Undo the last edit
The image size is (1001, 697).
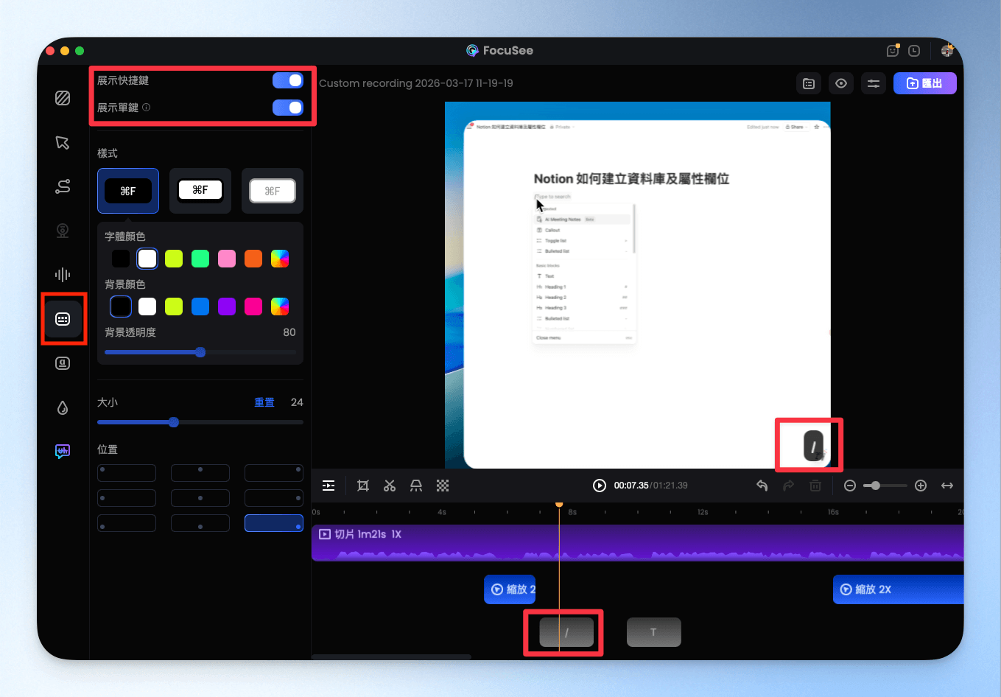762,486
